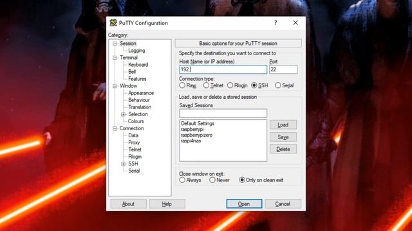Collapse the Terminal tree node
The image size is (412, 231).
click(115, 58)
